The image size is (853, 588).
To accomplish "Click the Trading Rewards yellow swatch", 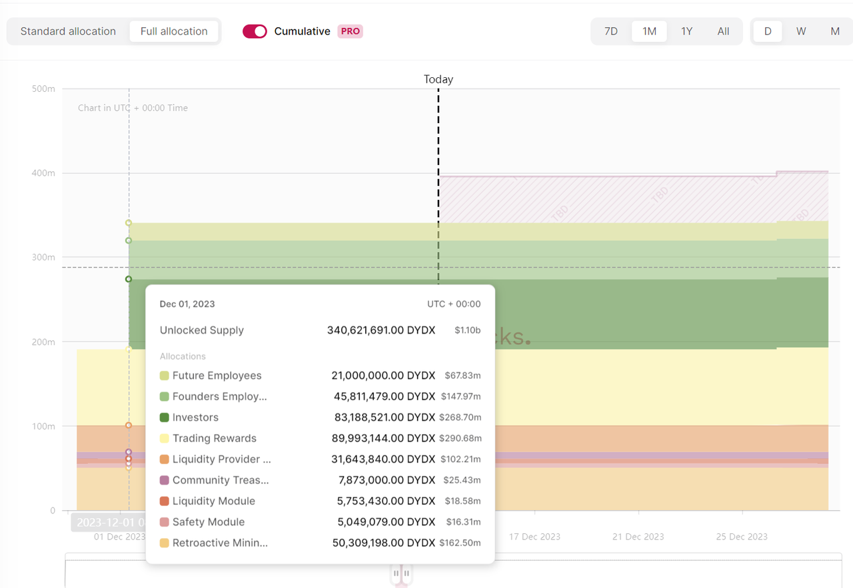I will coord(165,439).
